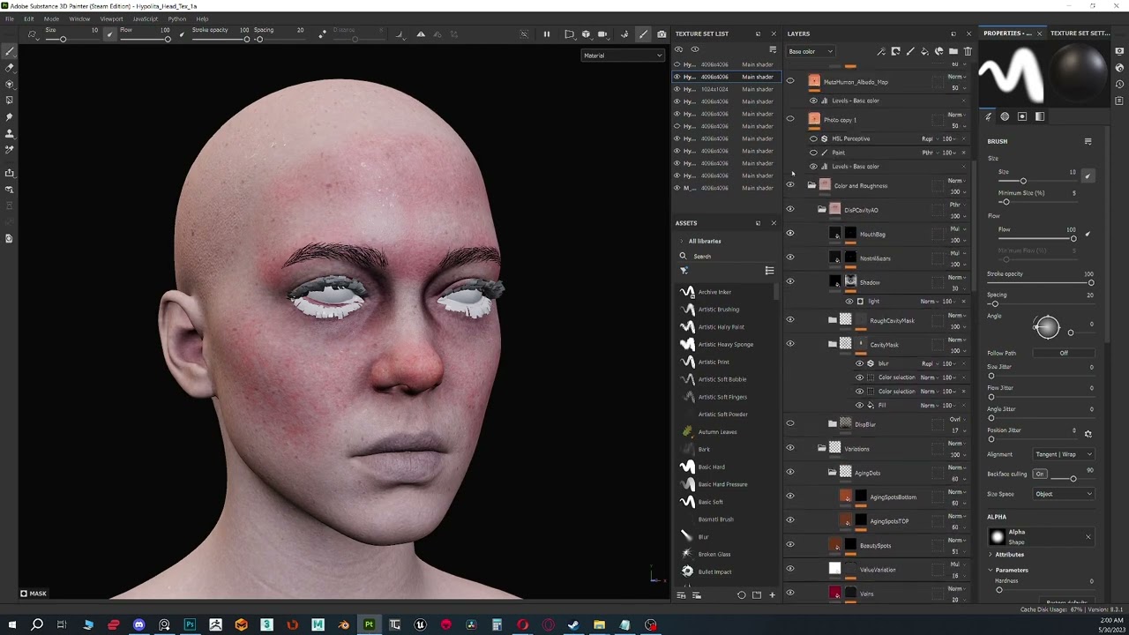This screenshot has width=1129, height=635.
Task: Expand the Attributes section
Action: [991, 555]
